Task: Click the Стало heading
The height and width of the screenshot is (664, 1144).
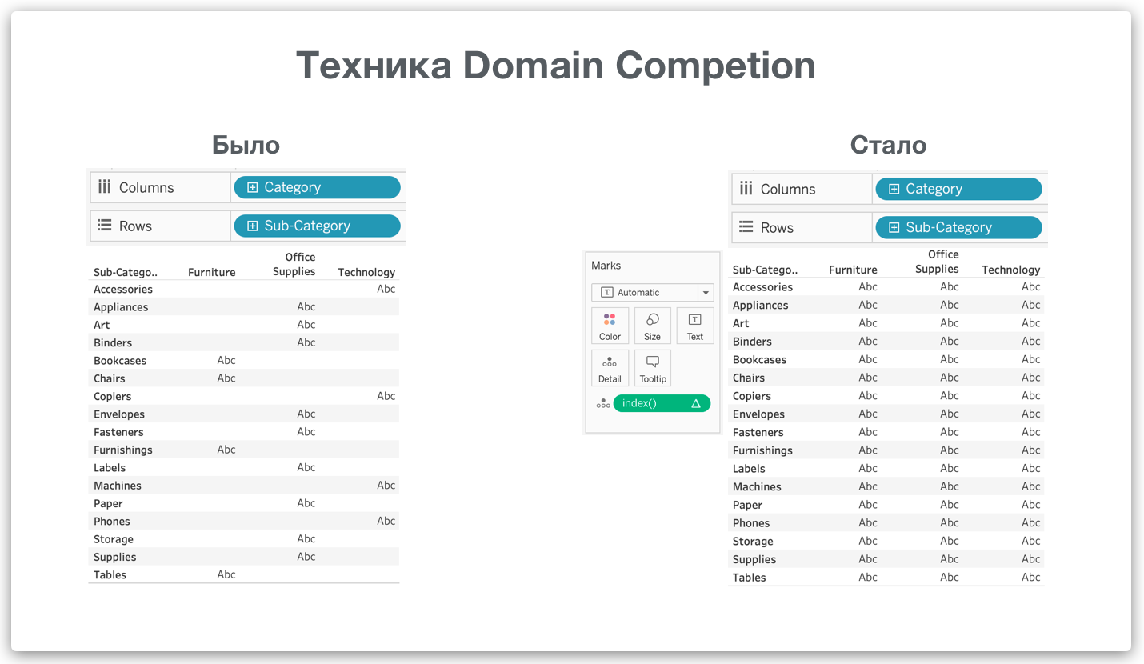Action: pyautogui.click(x=888, y=145)
